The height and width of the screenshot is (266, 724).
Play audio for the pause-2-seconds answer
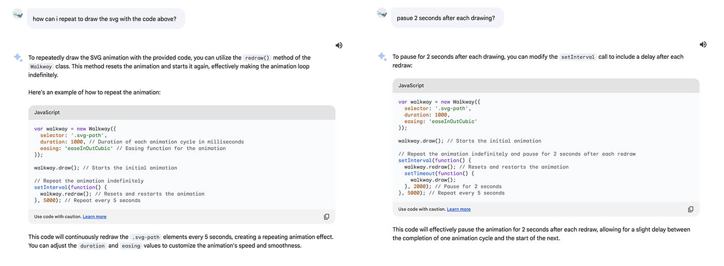pyautogui.click(x=703, y=44)
